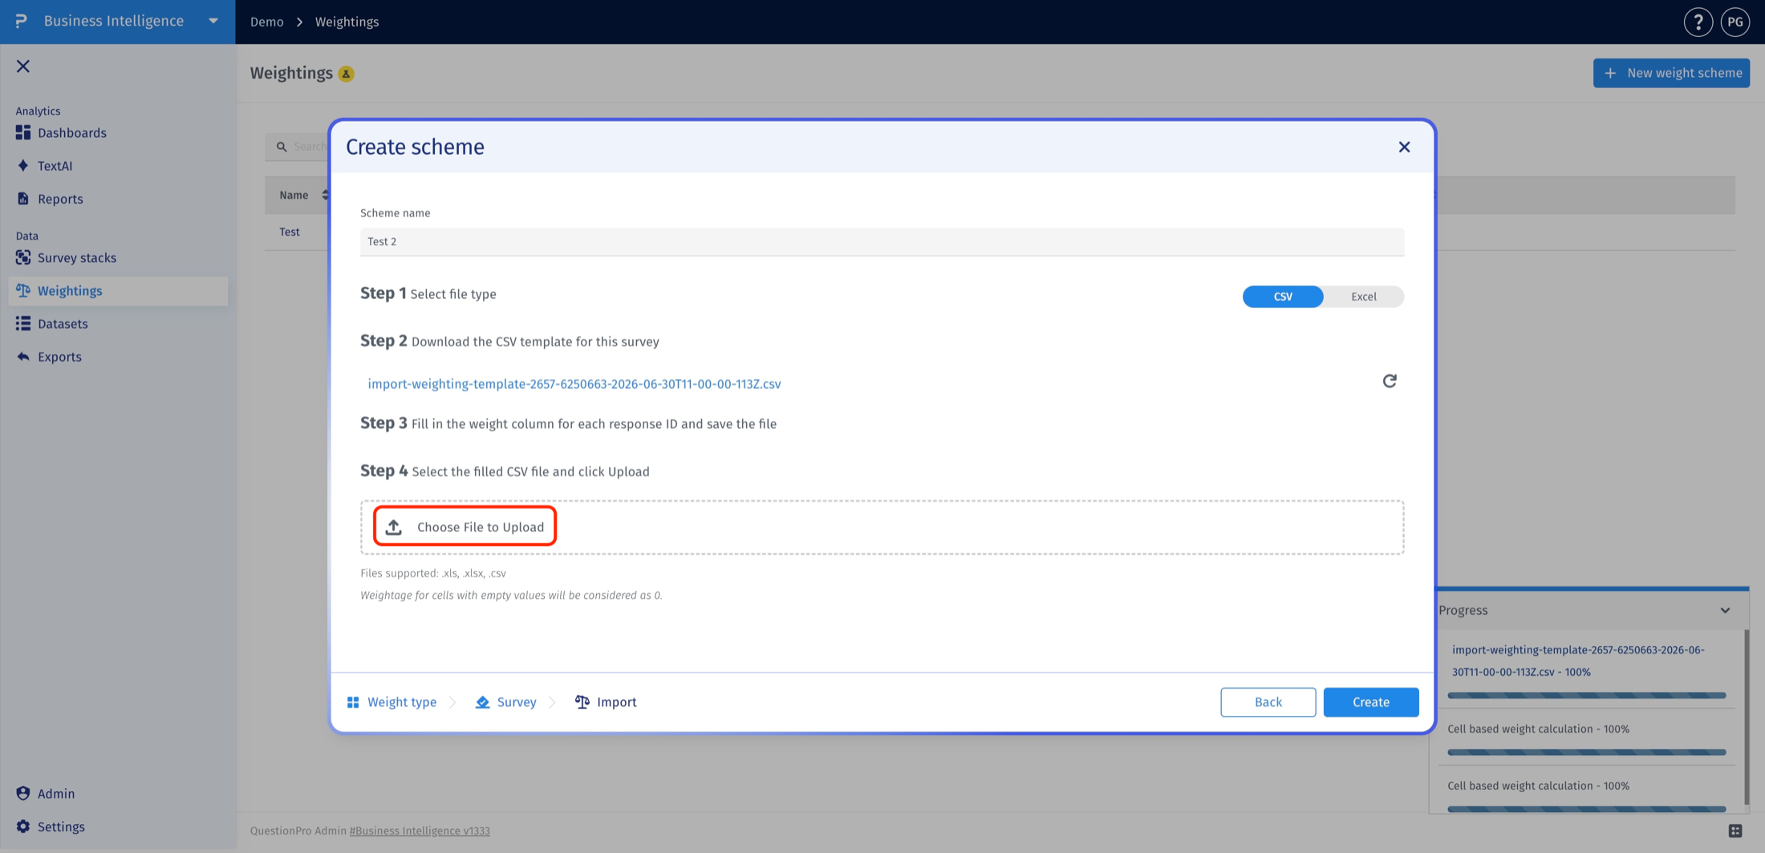Viewport: 1765px width, 853px height.
Task: Open the Business Intelligence v1333 footer link
Action: [420, 831]
